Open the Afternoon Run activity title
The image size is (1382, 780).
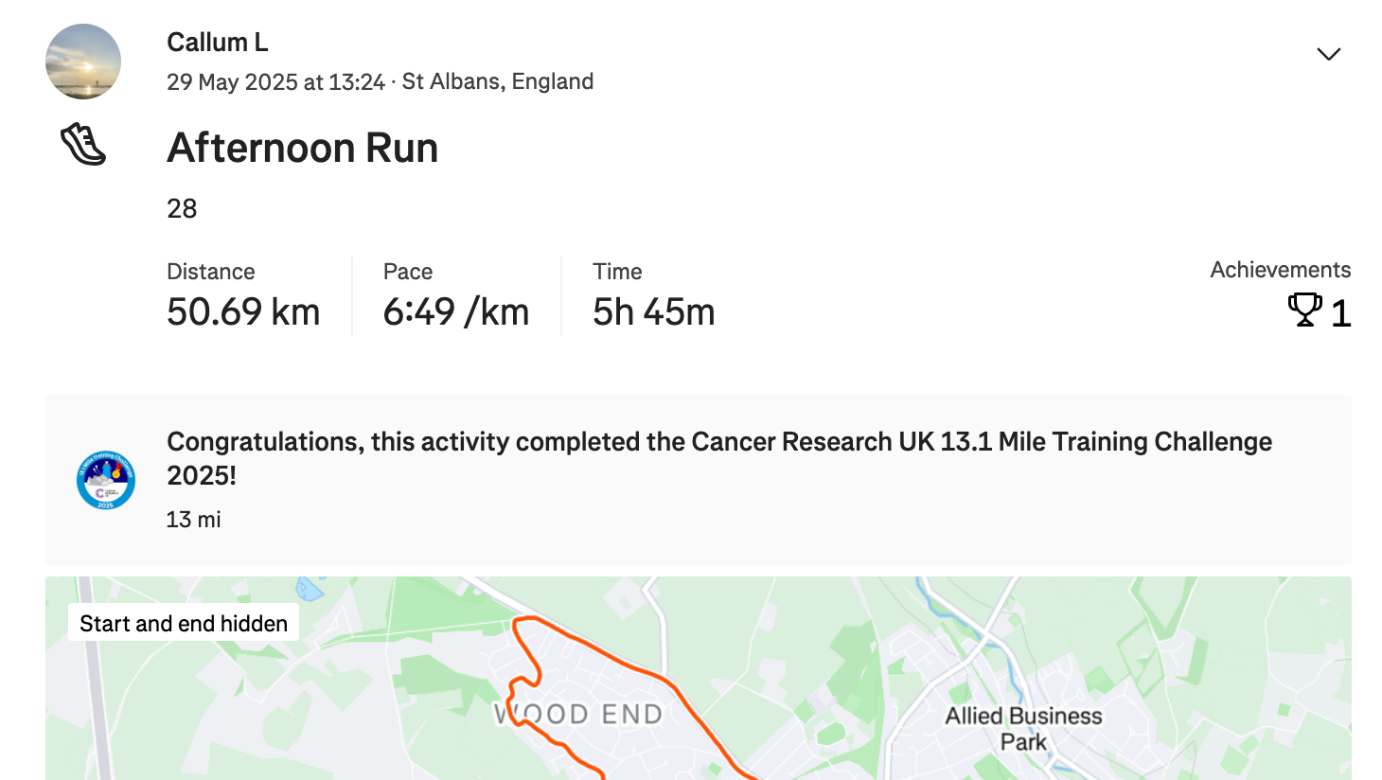coord(303,149)
